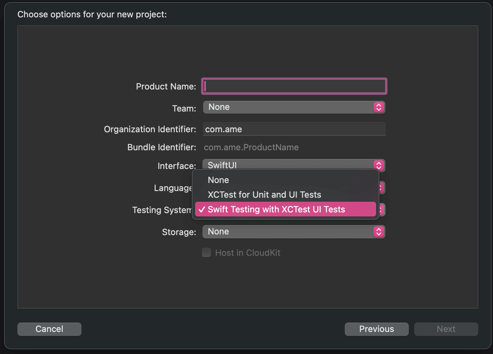Cancel the new project dialog
493x354 pixels.
coord(49,329)
